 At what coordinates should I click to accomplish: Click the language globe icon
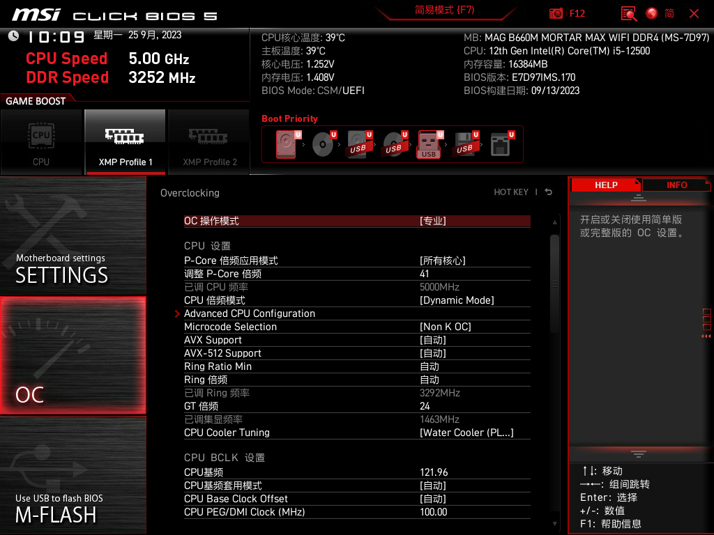tap(651, 13)
